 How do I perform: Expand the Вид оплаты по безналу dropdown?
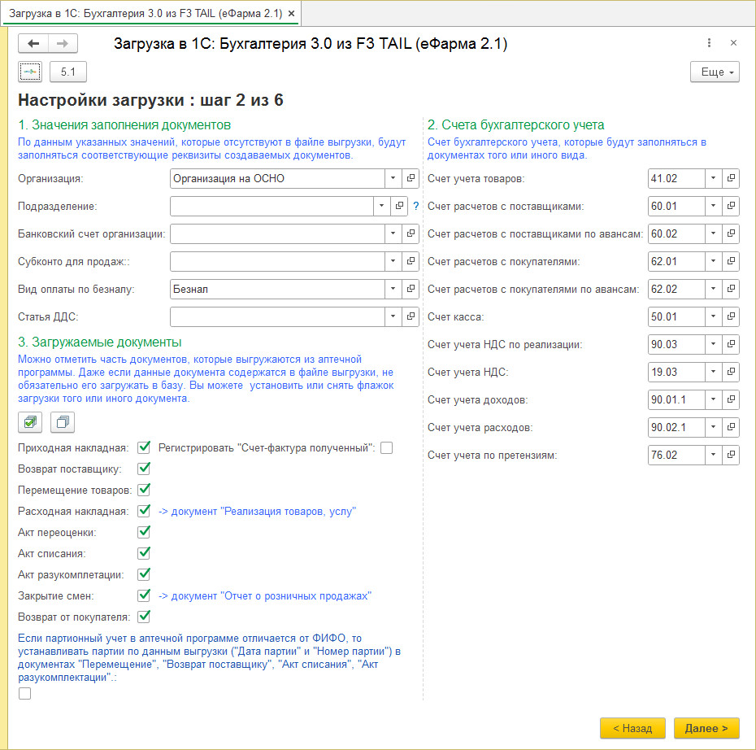393,289
